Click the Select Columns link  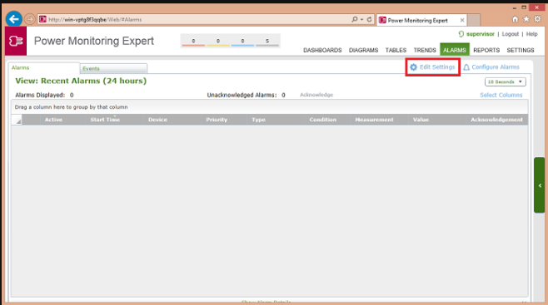point(501,95)
